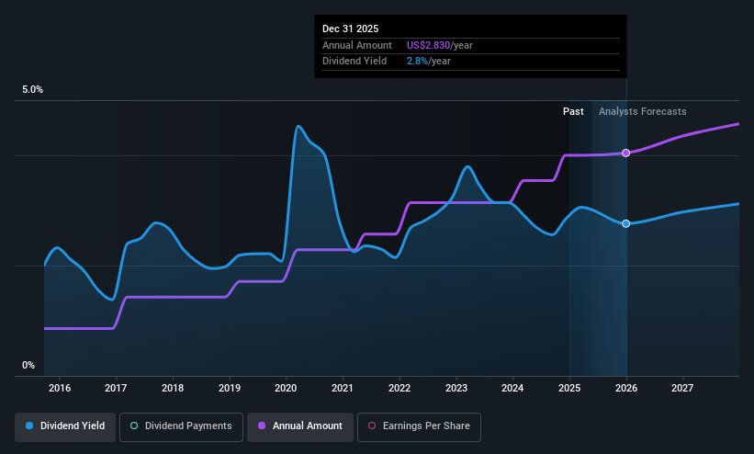This screenshot has width=754, height=454.
Task: Click the tooltip's Annual Amount row label
Action: click(357, 45)
